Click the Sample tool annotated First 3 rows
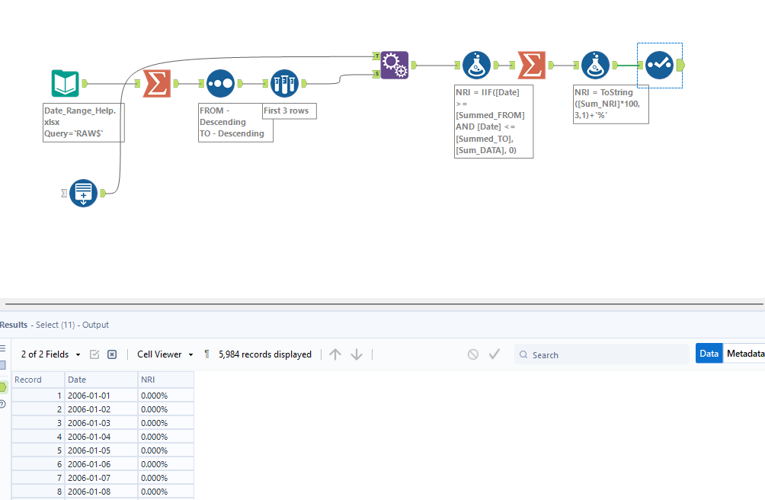The width and height of the screenshot is (765, 500). tap(284, 83)
